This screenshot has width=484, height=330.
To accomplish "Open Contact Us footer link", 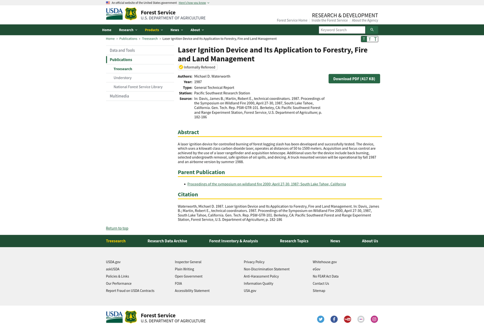I will point(321,283).
